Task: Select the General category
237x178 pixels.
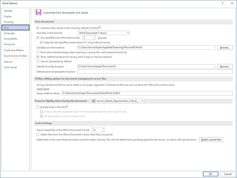Action: pyautogui.click(x=15, y=11)
